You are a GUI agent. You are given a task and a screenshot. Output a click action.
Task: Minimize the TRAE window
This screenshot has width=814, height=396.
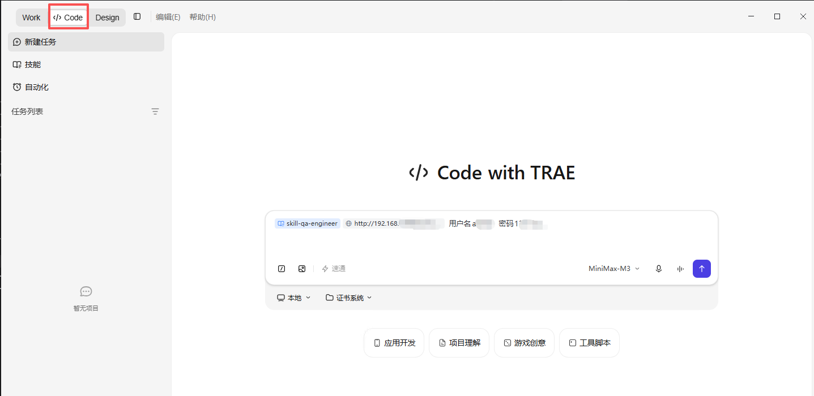pyautogui.click(x=751, y=17)
